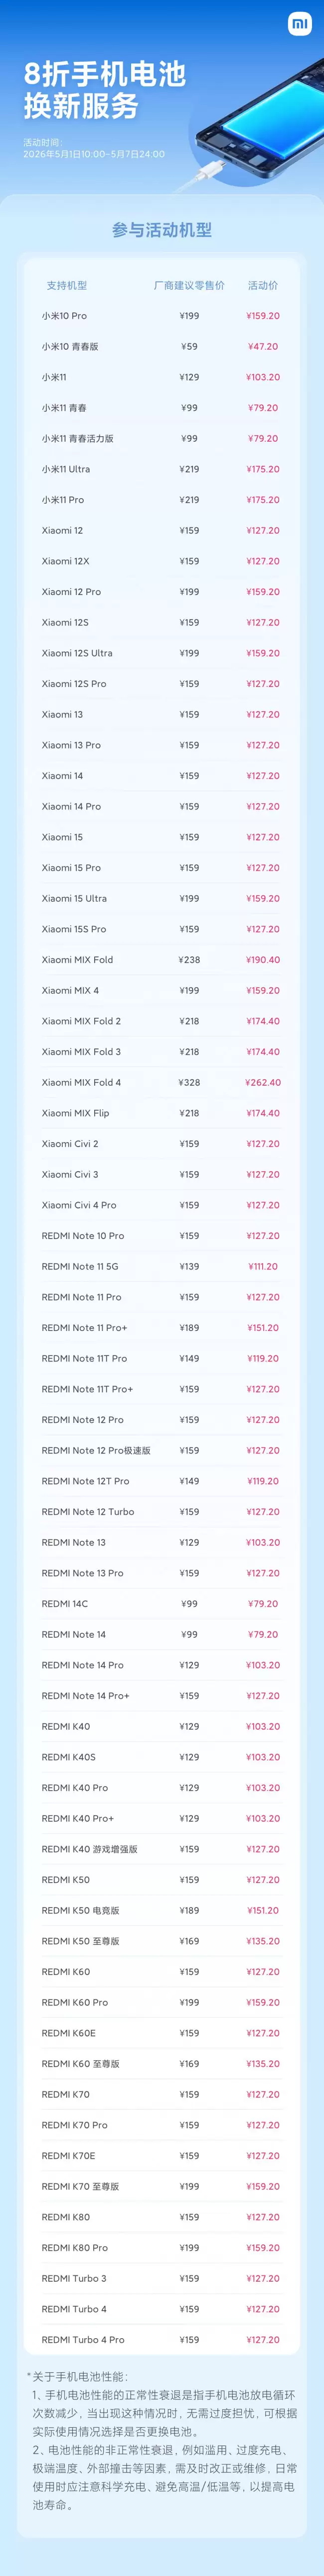Click the REDMI Turbo 4 Pro entry

tap(162, 2339)
